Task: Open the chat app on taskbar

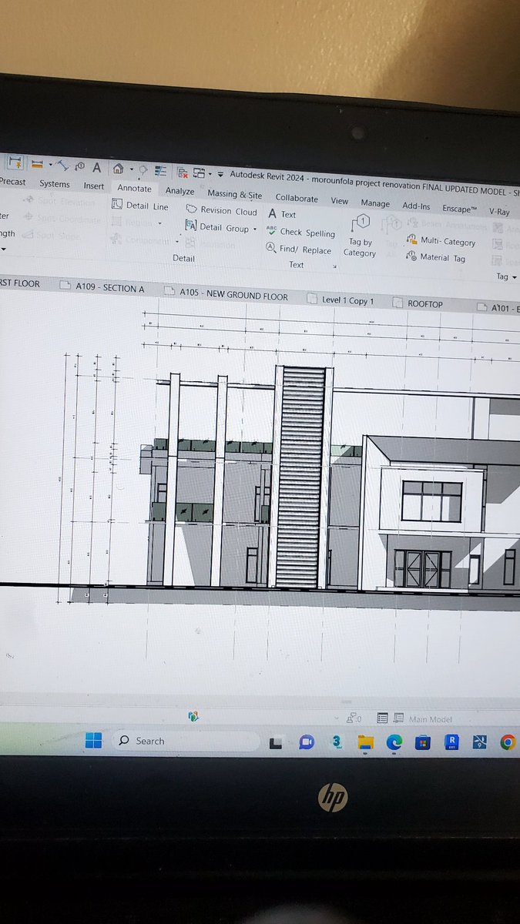Action: coord(306,742)
